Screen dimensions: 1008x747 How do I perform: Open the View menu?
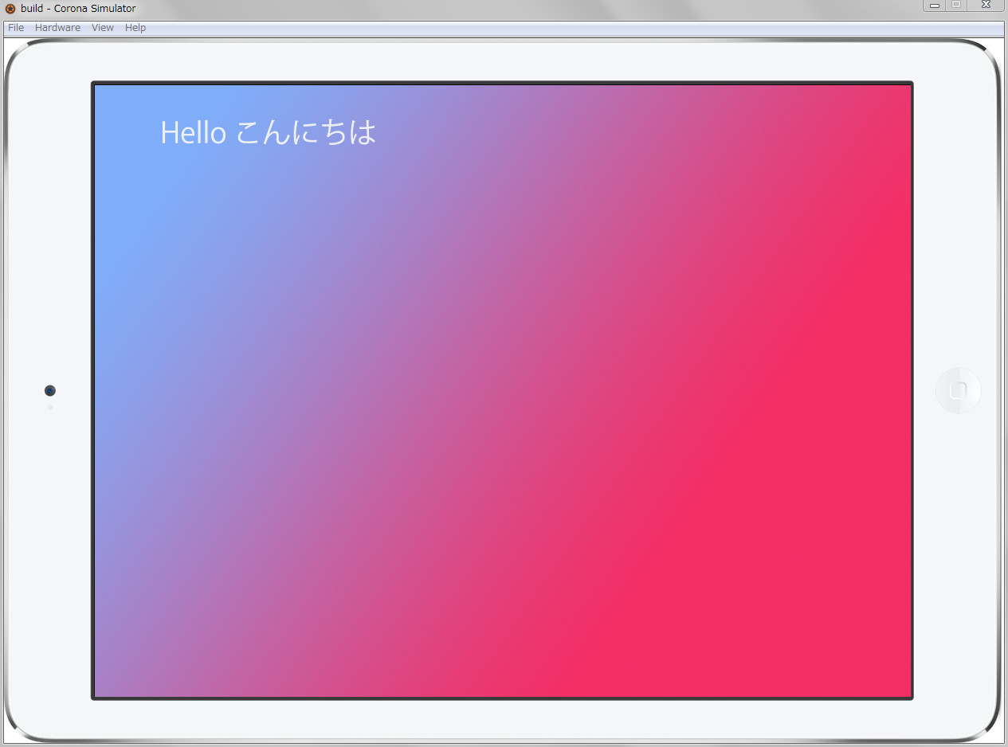[x=103, y=28]
